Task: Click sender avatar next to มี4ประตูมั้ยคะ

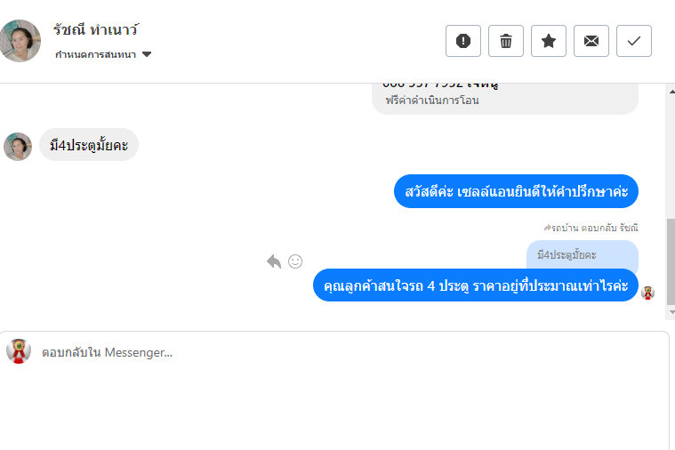Action: 18,146
